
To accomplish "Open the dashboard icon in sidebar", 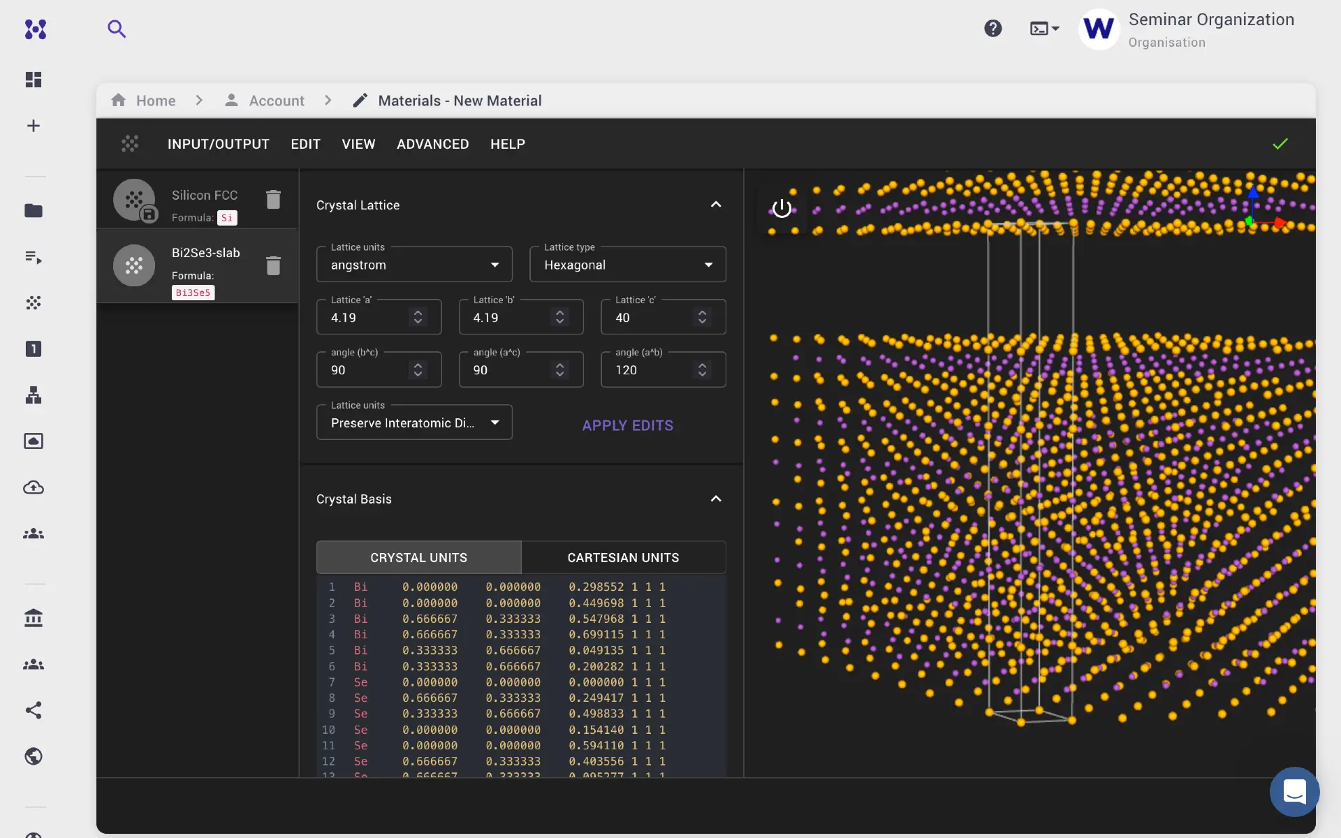I will (34, 80).
